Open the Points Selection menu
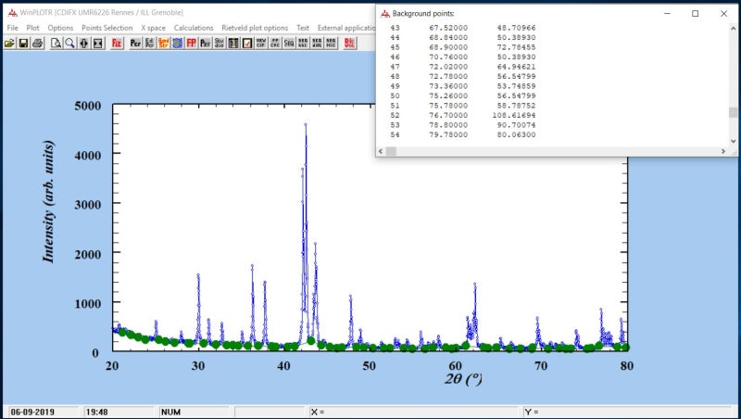The height and width of the screenshot is (419, 741). click(x=107, y=28)
